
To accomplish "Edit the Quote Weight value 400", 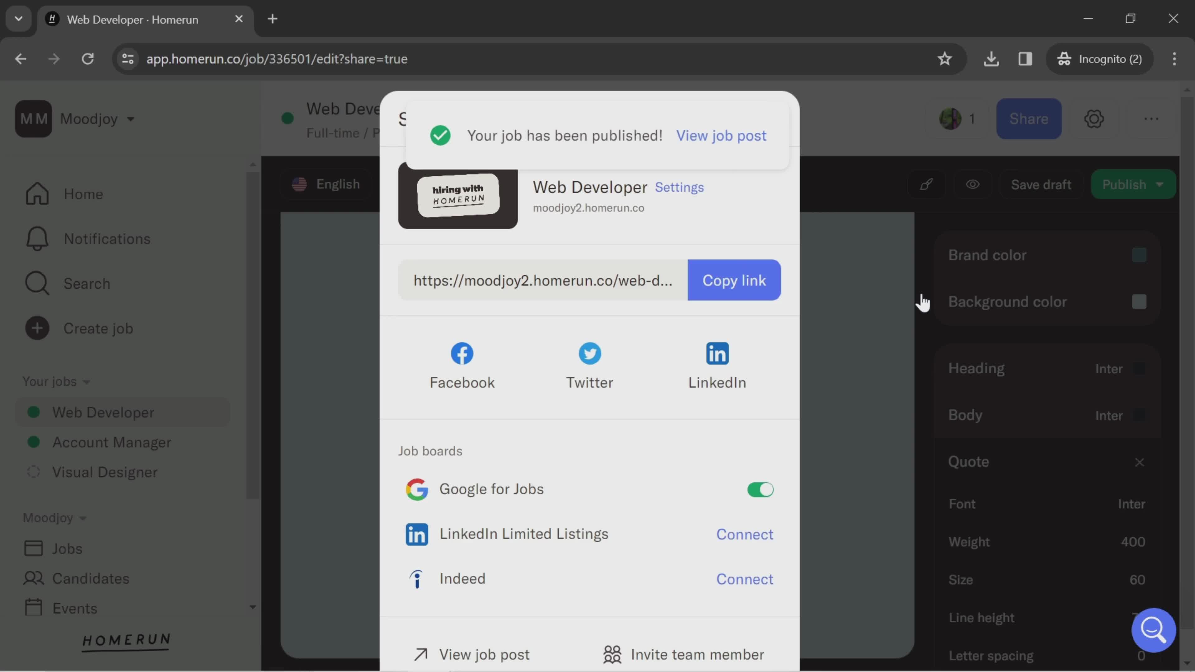I will (1133, 542).
